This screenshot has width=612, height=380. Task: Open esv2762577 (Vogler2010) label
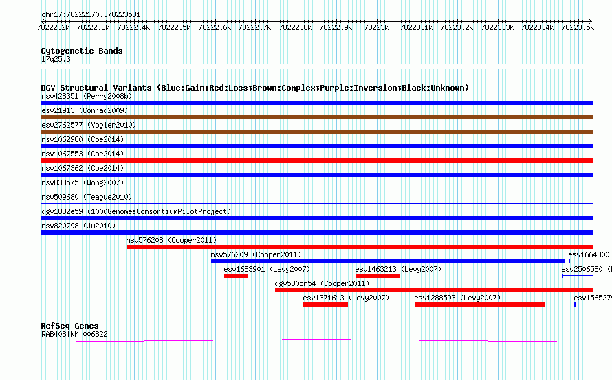pos(89,125)
